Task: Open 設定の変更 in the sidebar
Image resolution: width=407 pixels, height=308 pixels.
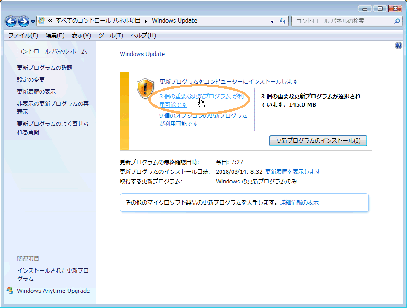Action: 31,80
